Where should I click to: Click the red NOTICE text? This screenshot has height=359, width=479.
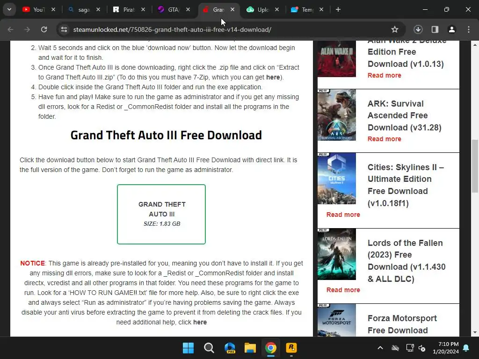pyautogui.click(x=32, y=263)
